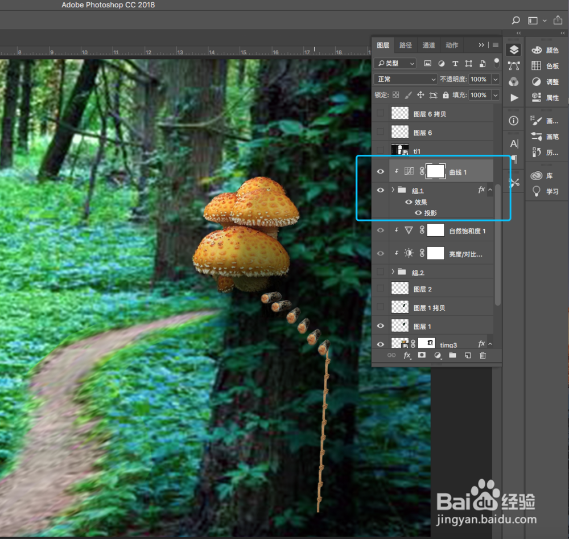
Task: Filter layers by smart object icon
Action: [483, 64]
